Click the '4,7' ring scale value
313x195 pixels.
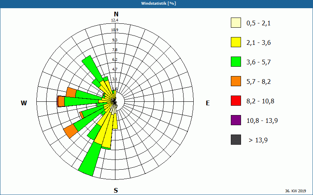(x=115, y=69)
